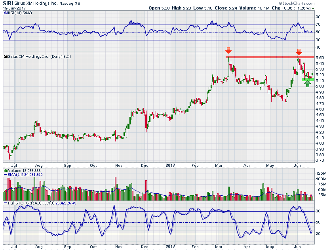Screen dimensions: 329x252
Task: Click the 50M volume axis label
Action: point(322,190)
